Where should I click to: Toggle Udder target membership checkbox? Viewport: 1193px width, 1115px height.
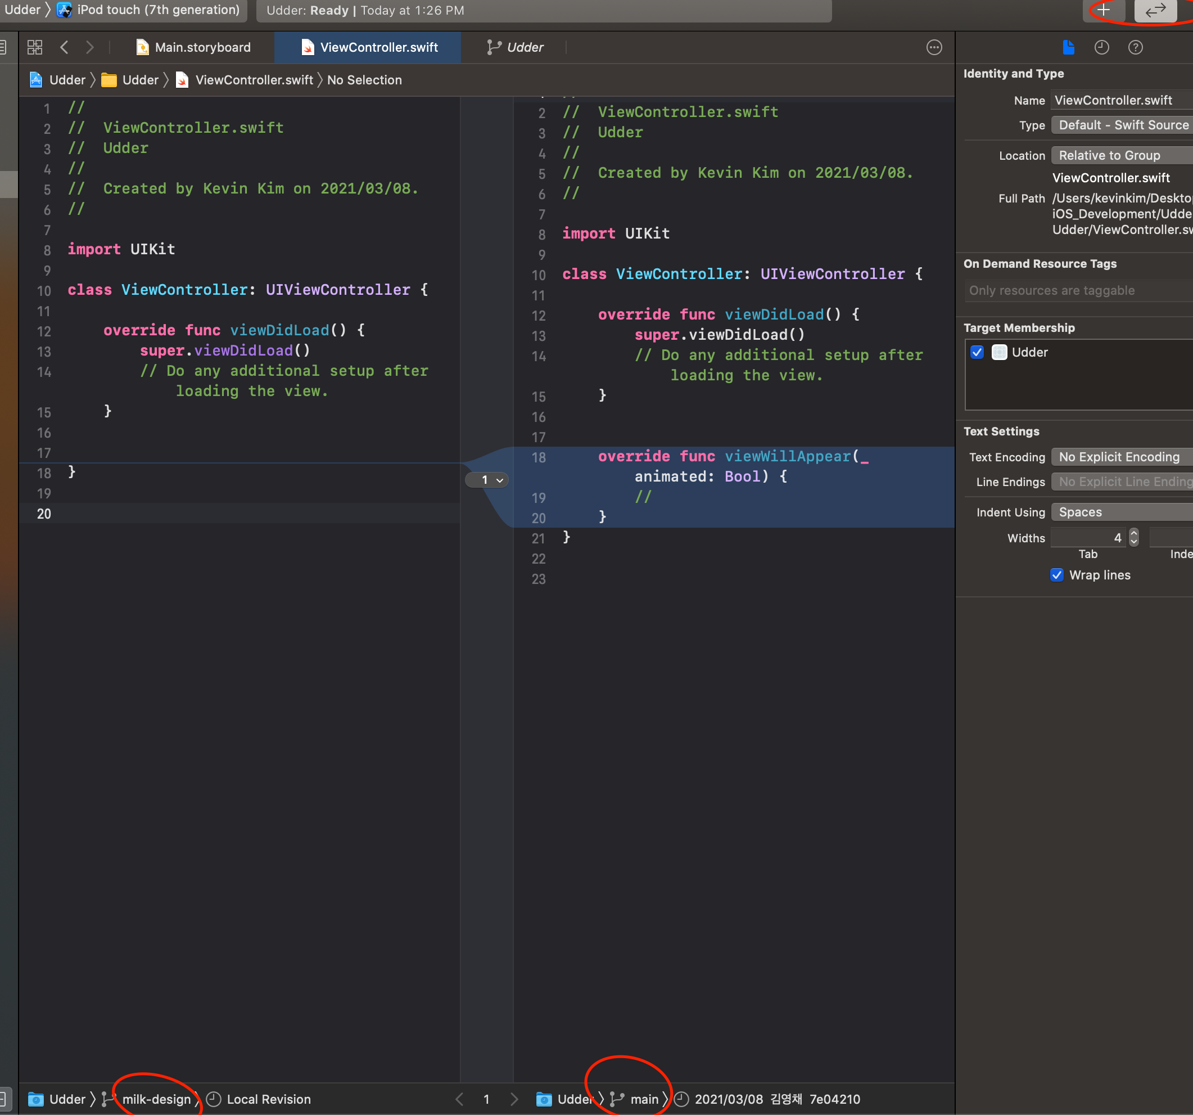[x=977, y=352]
